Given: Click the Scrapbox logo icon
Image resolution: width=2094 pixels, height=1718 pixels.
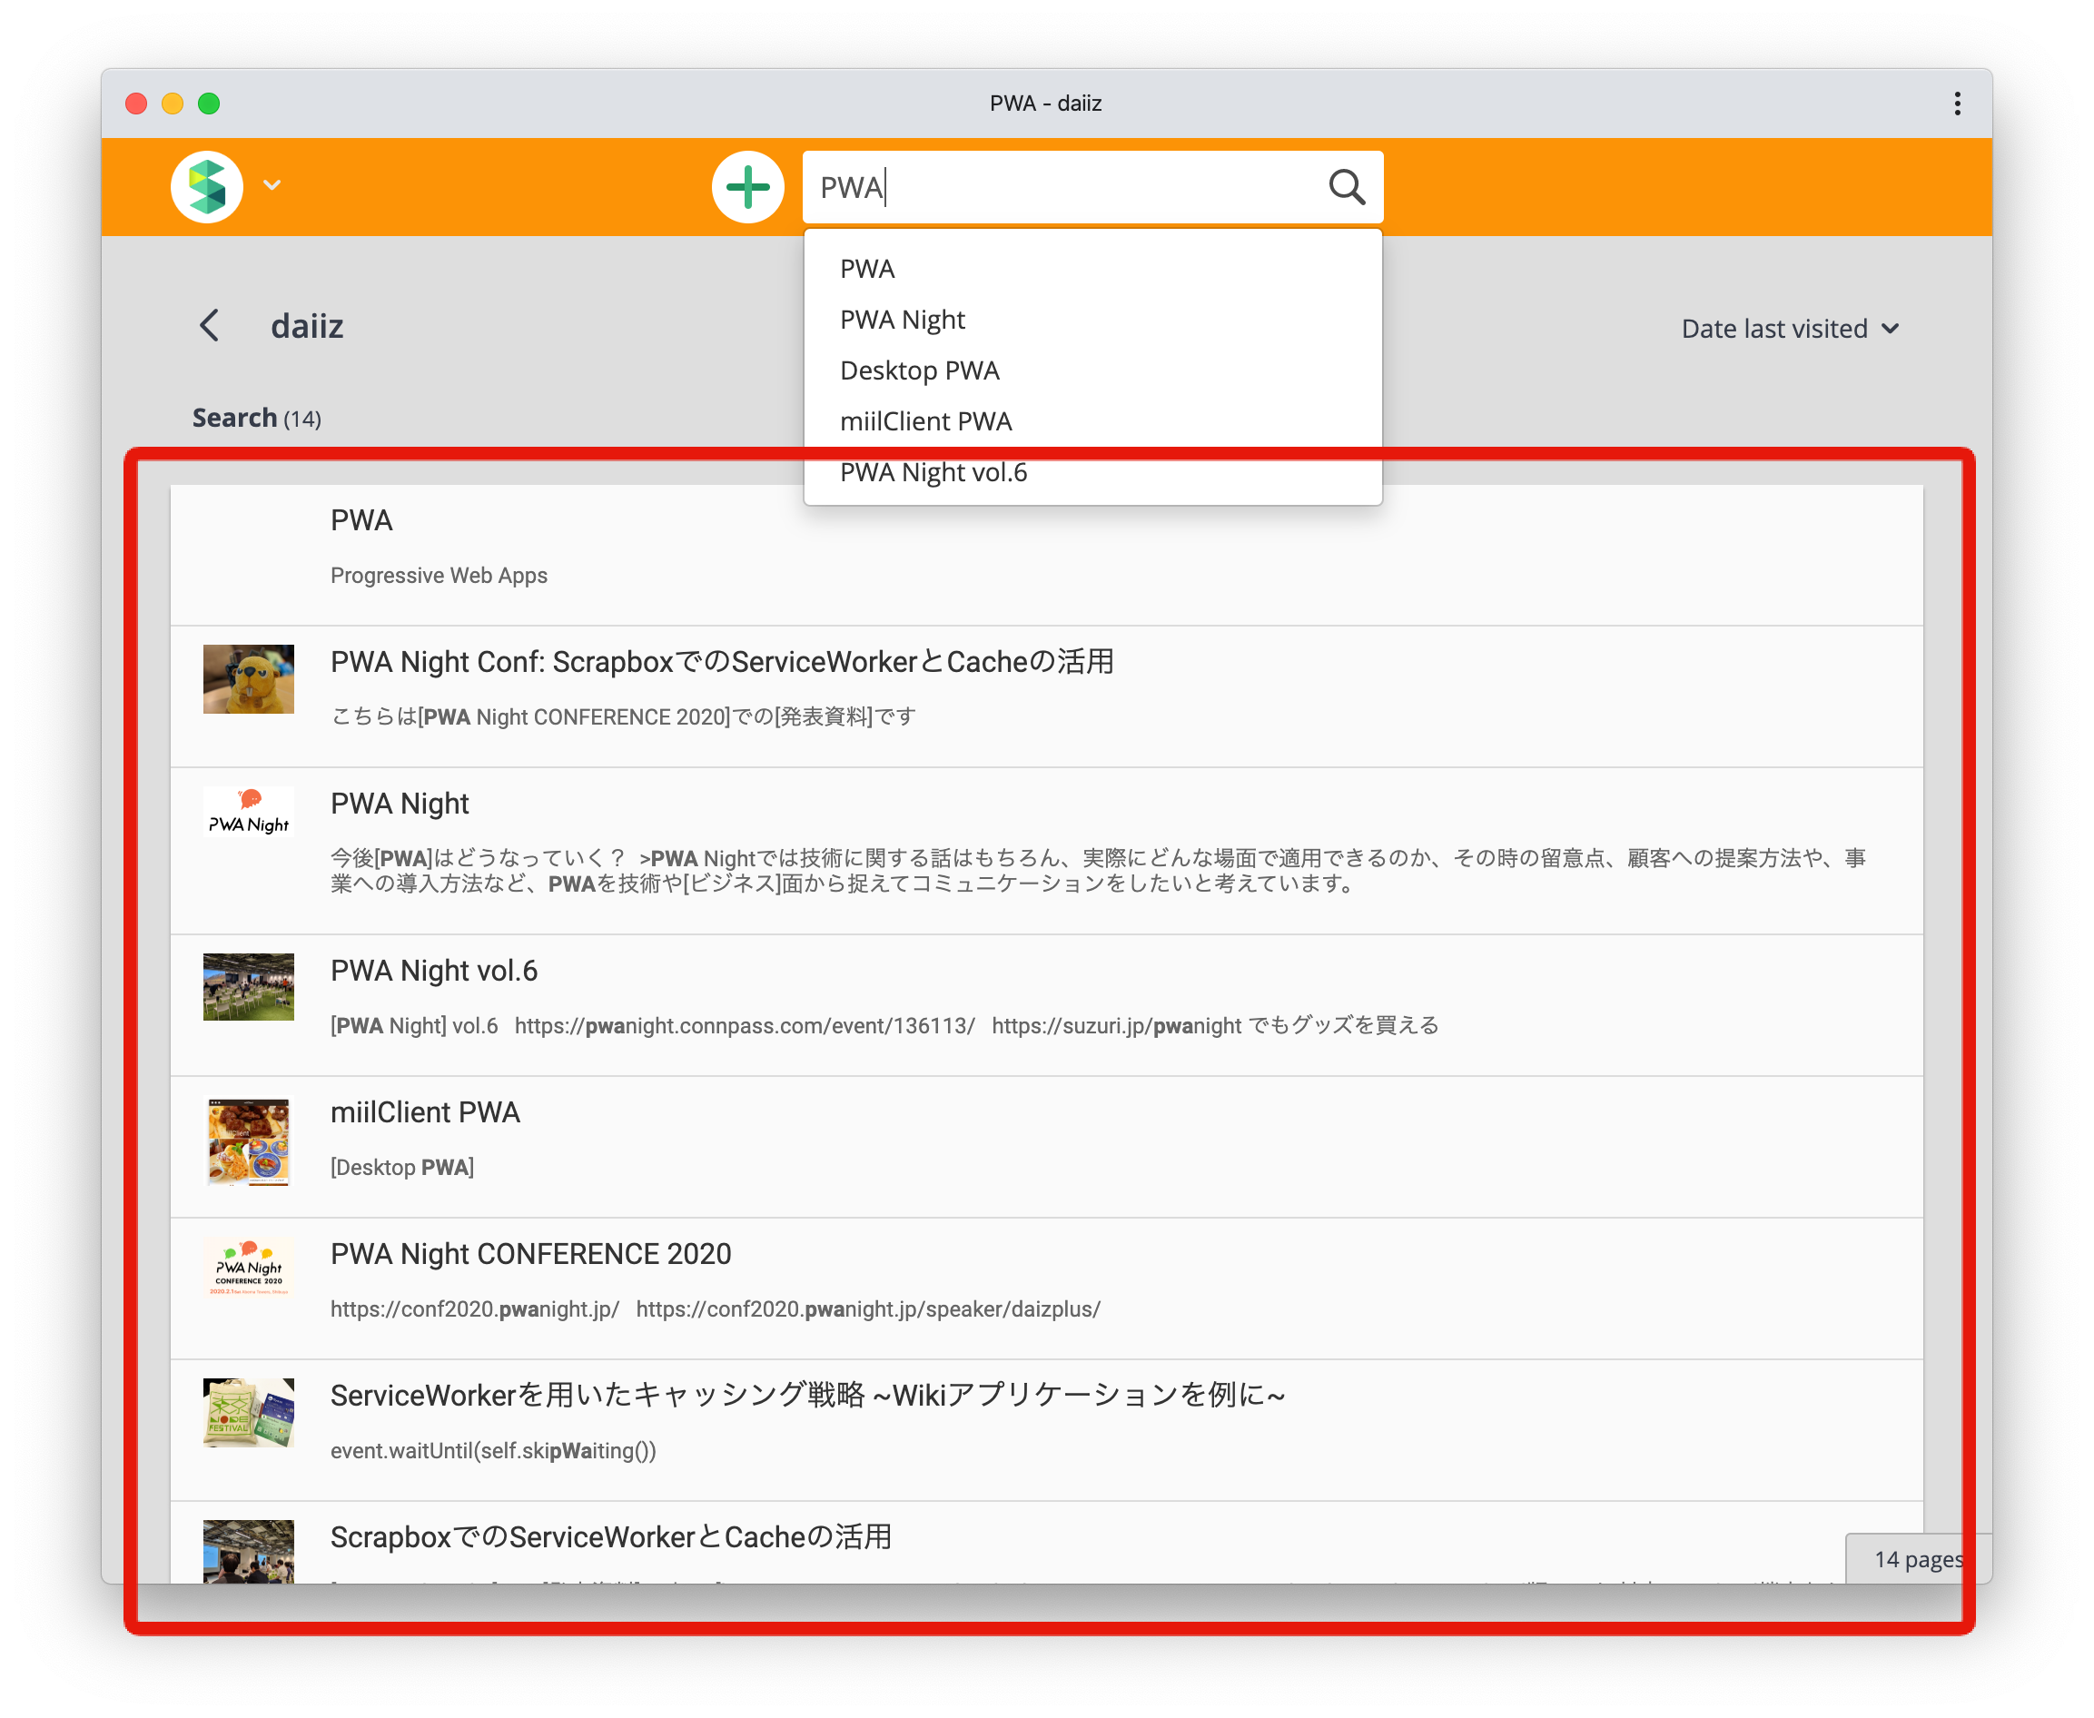Looking at the screenshot, I should (x=207, y=186).
